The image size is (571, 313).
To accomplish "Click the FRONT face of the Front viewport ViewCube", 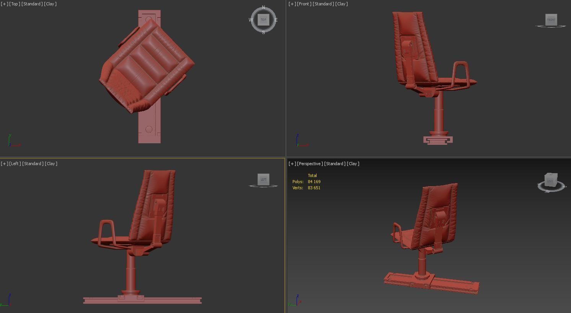I will click(x=551, y=20).
